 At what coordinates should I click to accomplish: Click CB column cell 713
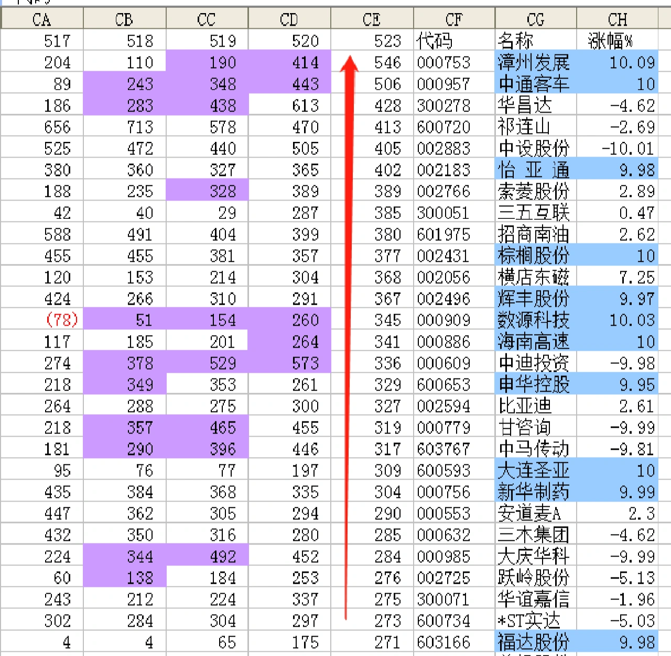click(125, 127)
